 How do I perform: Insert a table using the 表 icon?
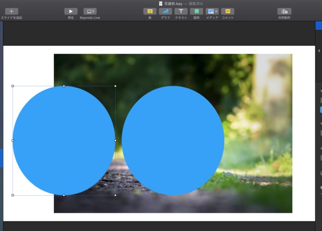pos(149,11)
